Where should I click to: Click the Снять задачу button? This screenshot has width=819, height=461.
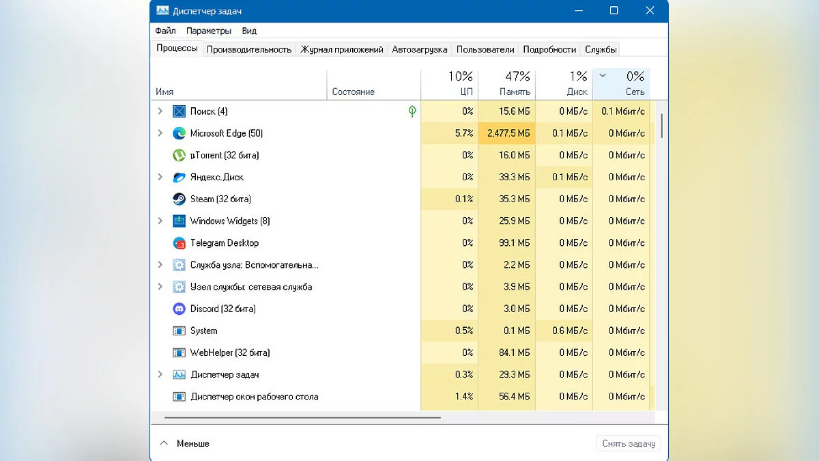[x=628, y=443]
